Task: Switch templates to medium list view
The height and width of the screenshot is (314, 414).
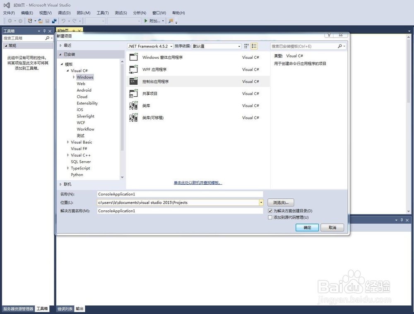Action: (254, 46)
